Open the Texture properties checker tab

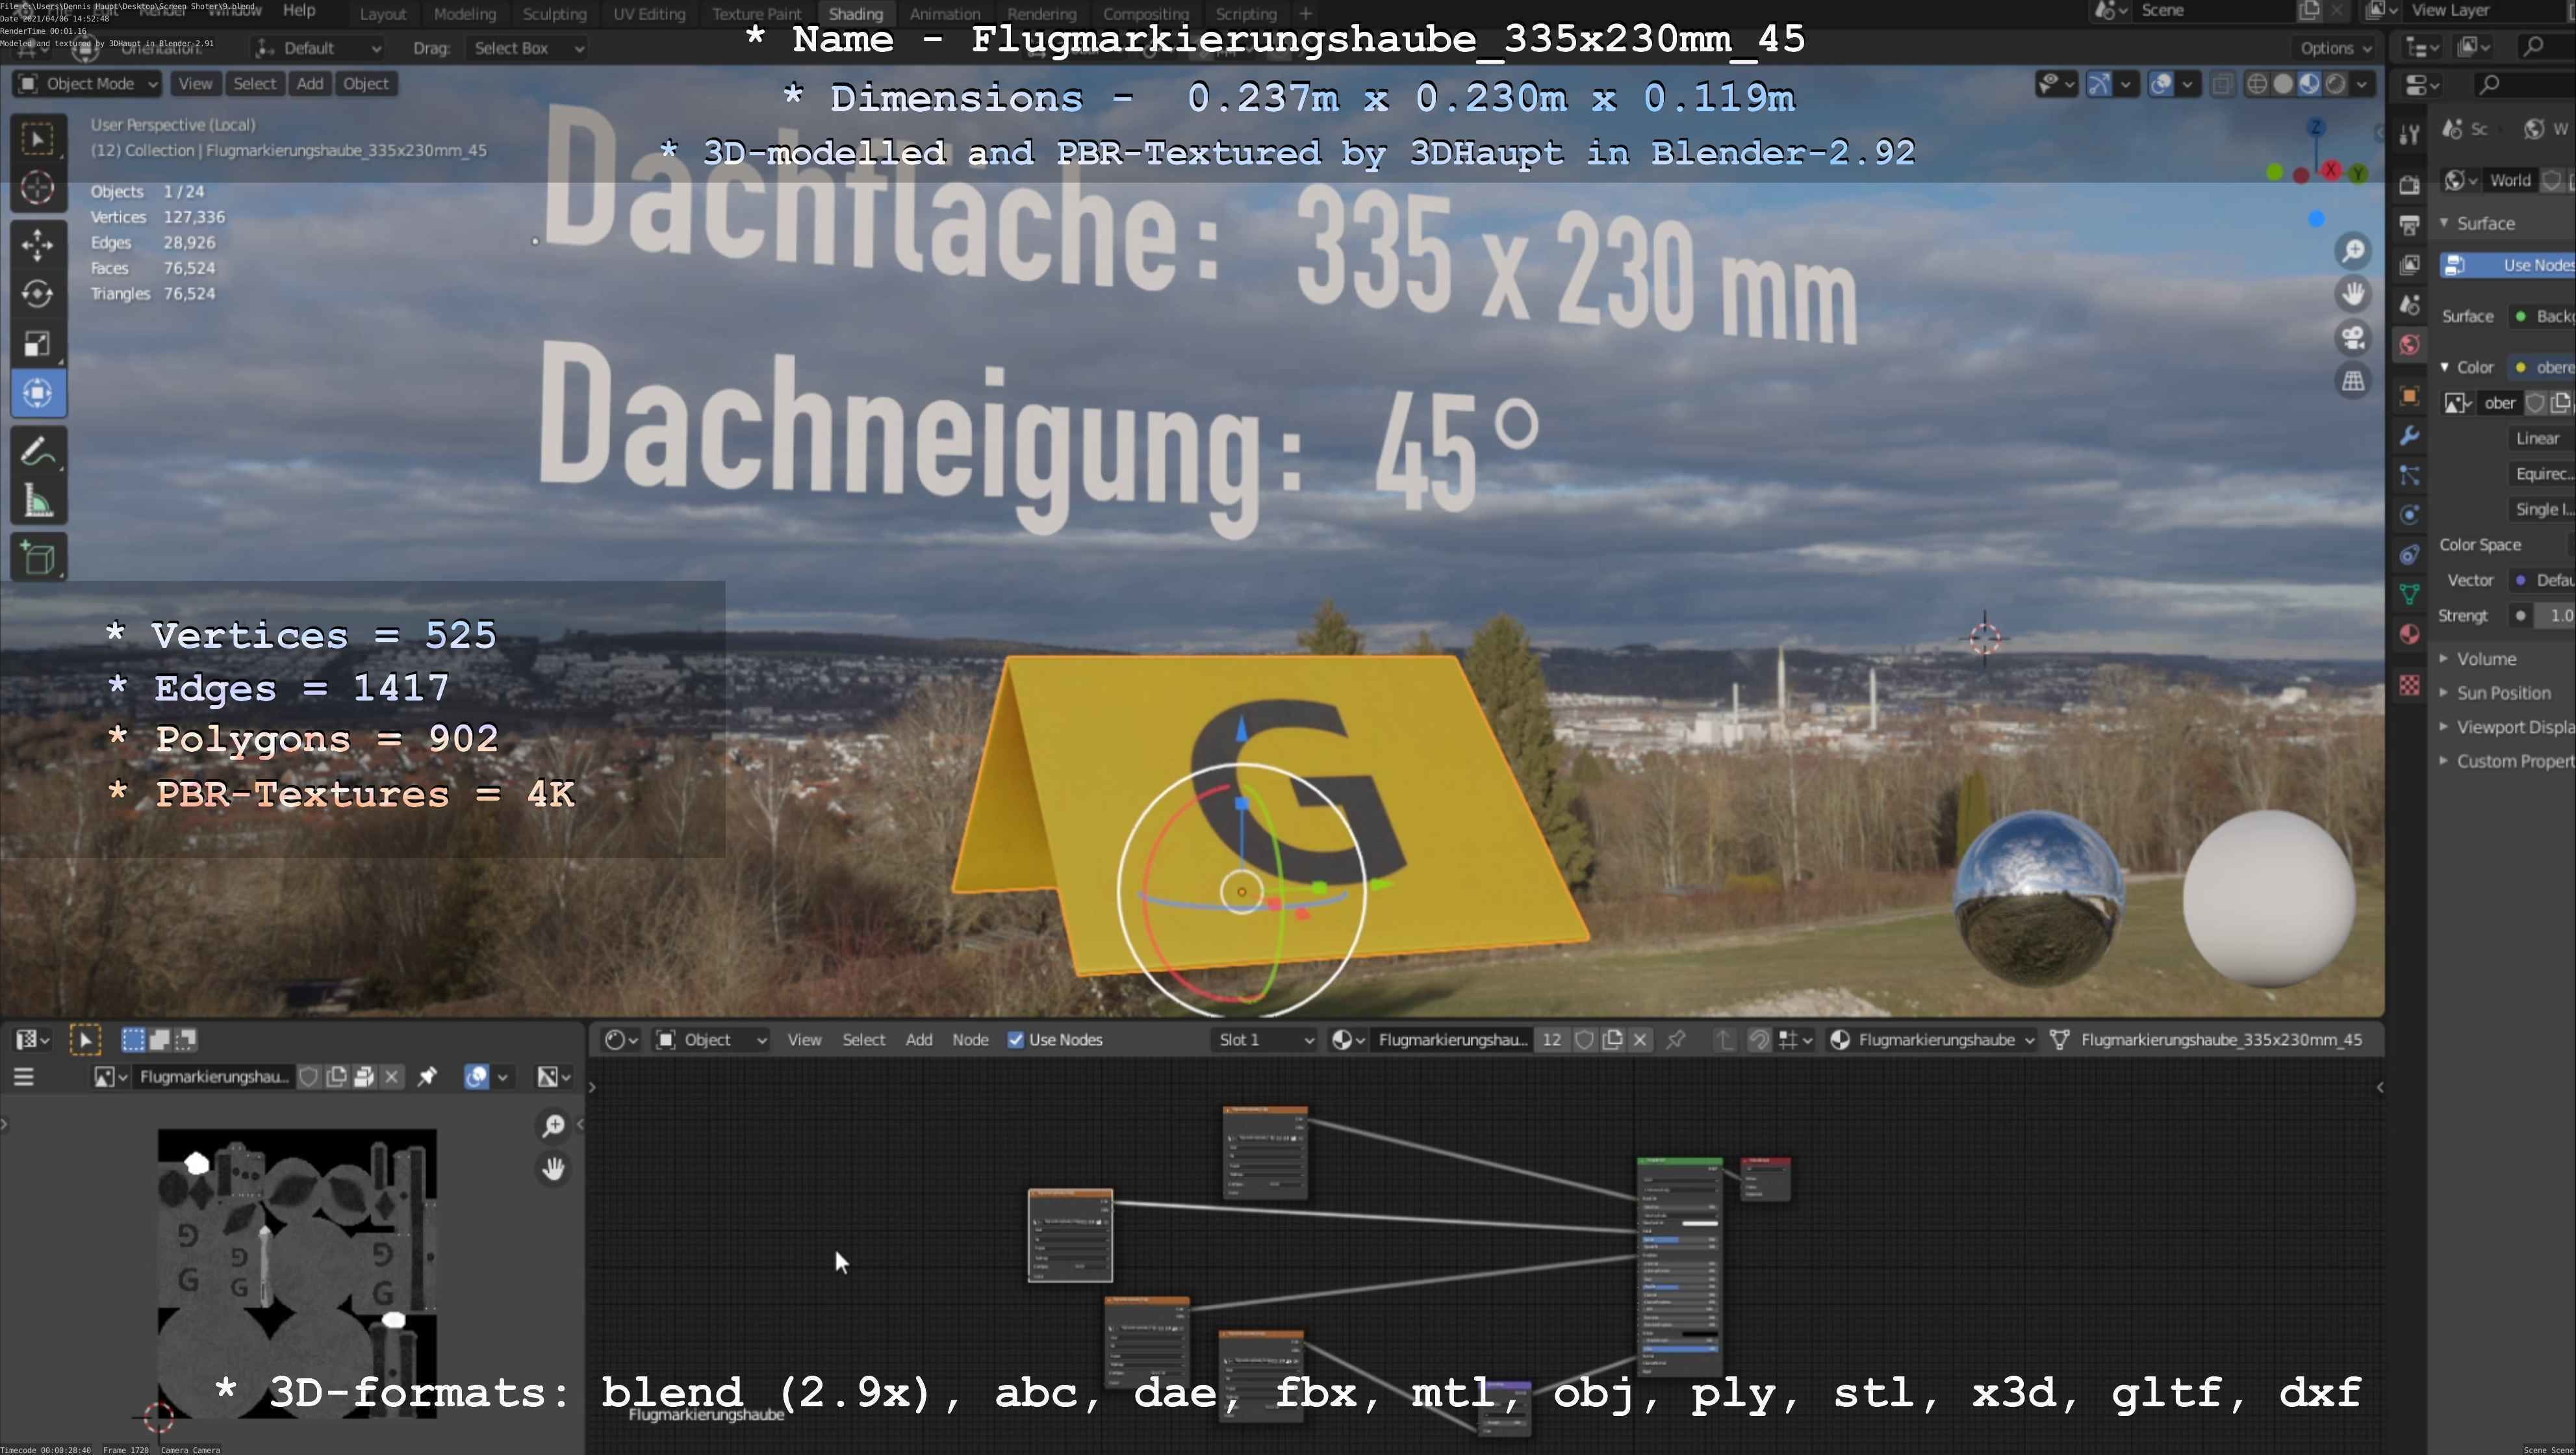2409,685
